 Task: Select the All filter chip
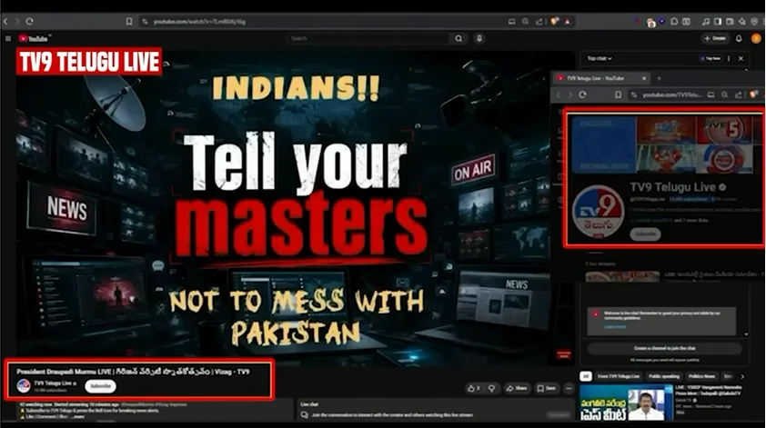586,376
